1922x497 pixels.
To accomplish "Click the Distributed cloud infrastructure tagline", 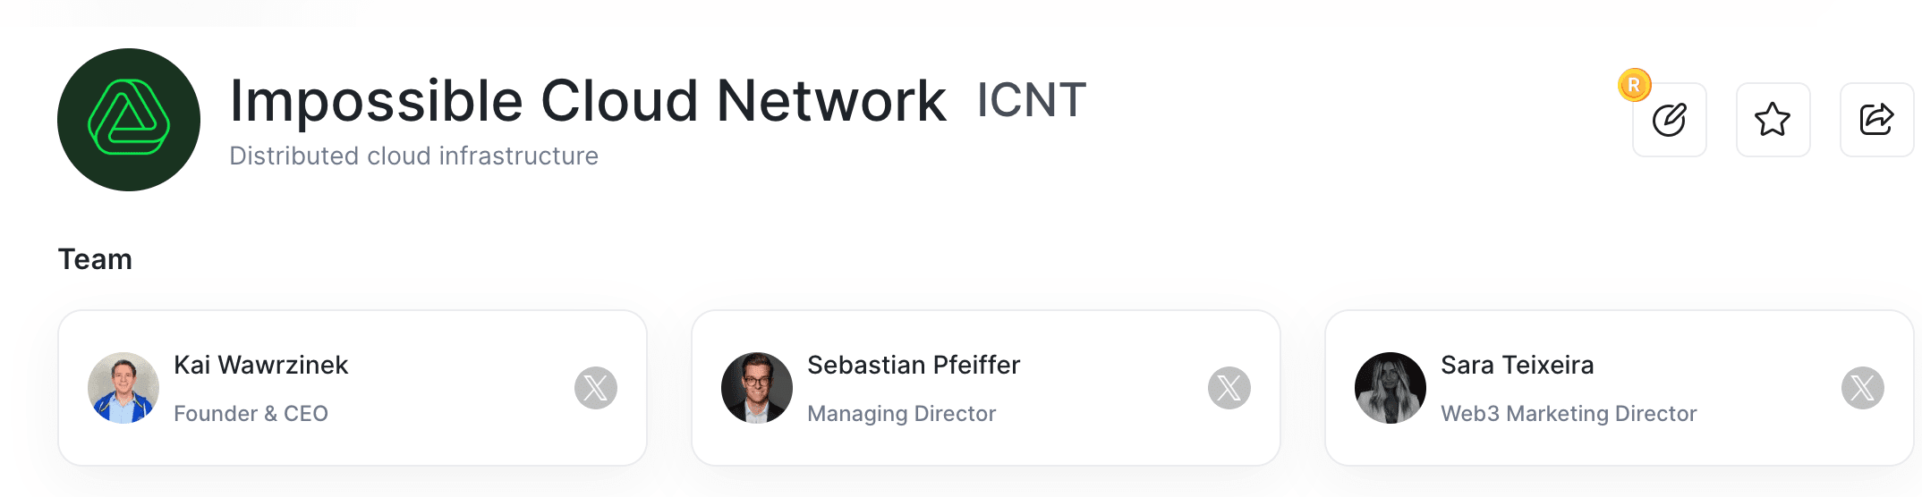I will coord(413,156).
